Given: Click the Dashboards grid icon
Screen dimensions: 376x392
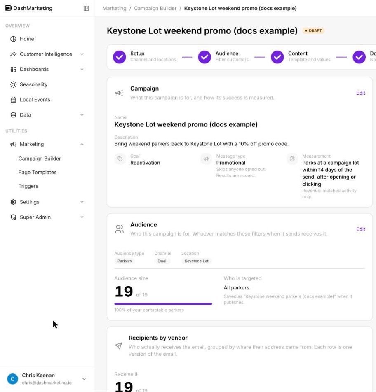Looking at the screenshot, I should point(13,69).
